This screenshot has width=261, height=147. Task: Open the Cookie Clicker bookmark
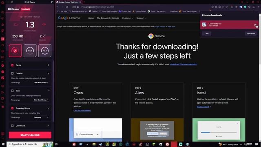(x=139, y=11)
